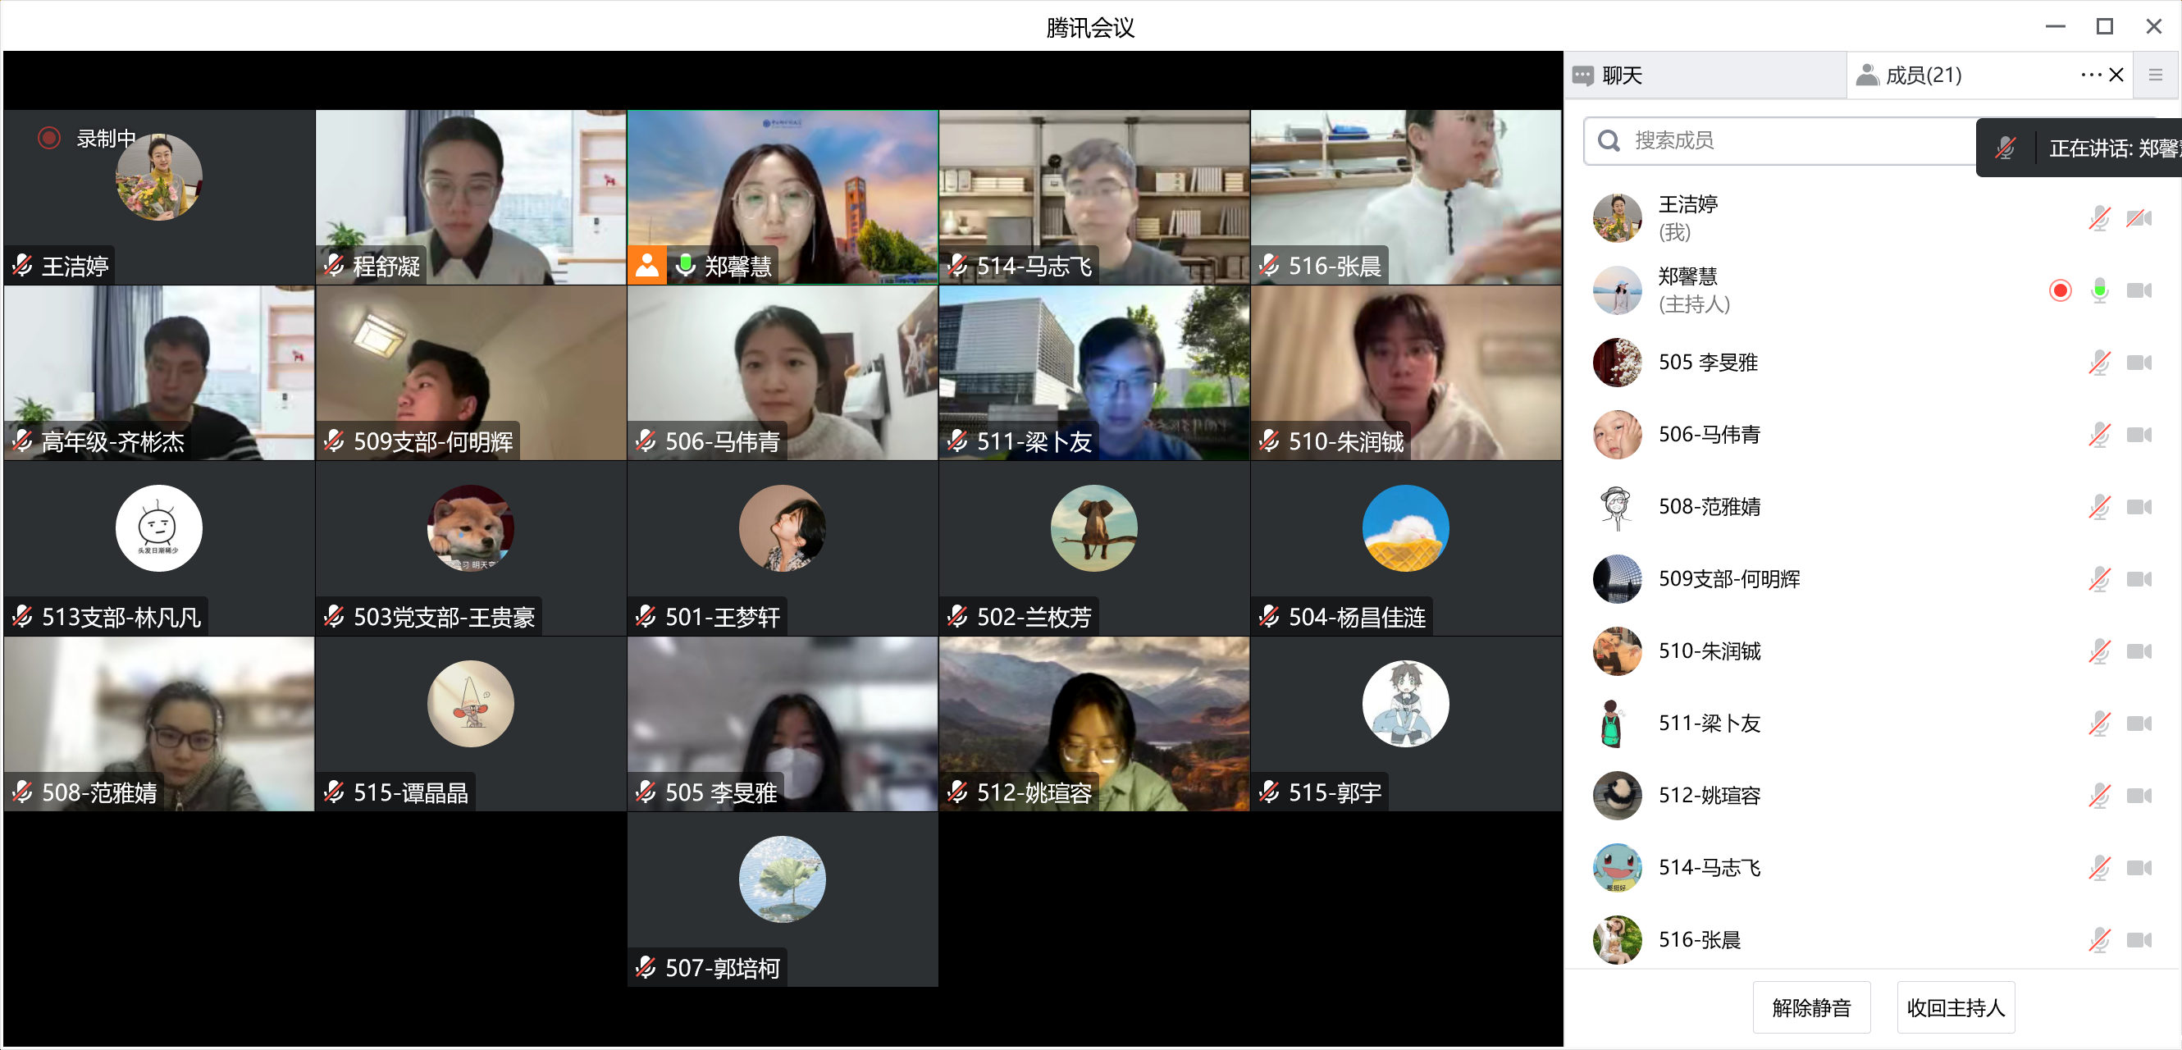Click the red recording indicator icon
This screenshot has width=2182, height=1050.
pos(49,138)
